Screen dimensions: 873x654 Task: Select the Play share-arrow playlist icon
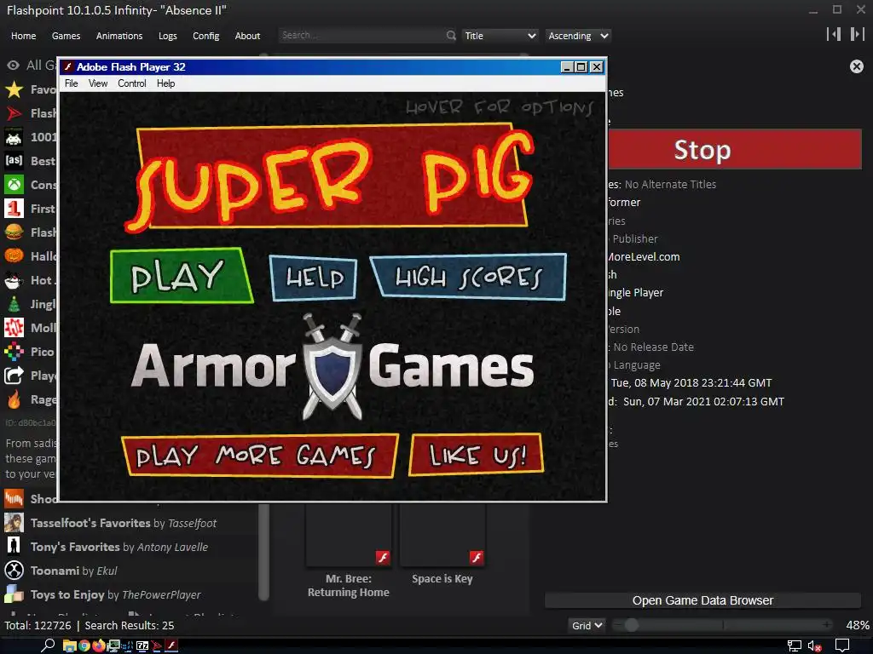[14, 376]
